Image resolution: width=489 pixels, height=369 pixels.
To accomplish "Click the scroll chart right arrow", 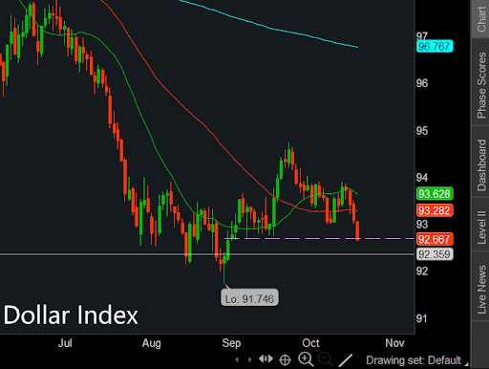I will point(250,359).
